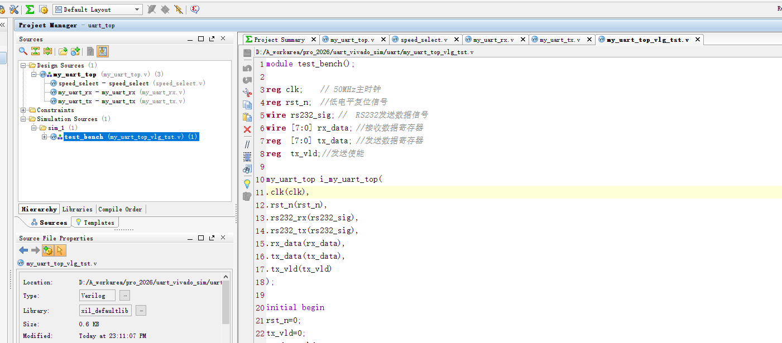Click the Copy icon in editor sidebar
Screen dimensions: 782x343
[247, 105]
